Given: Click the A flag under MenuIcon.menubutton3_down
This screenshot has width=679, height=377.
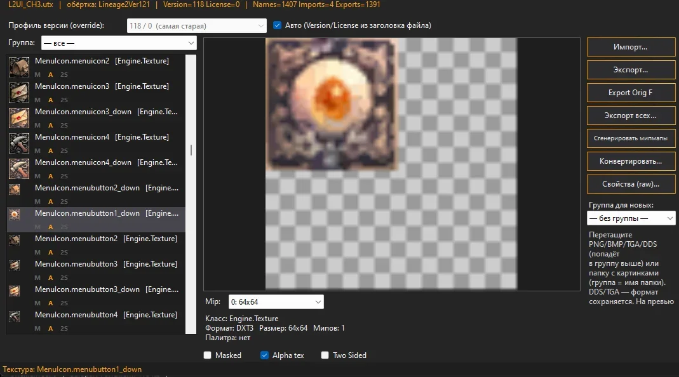Looking at the screenshot, I should coord(51,303).
